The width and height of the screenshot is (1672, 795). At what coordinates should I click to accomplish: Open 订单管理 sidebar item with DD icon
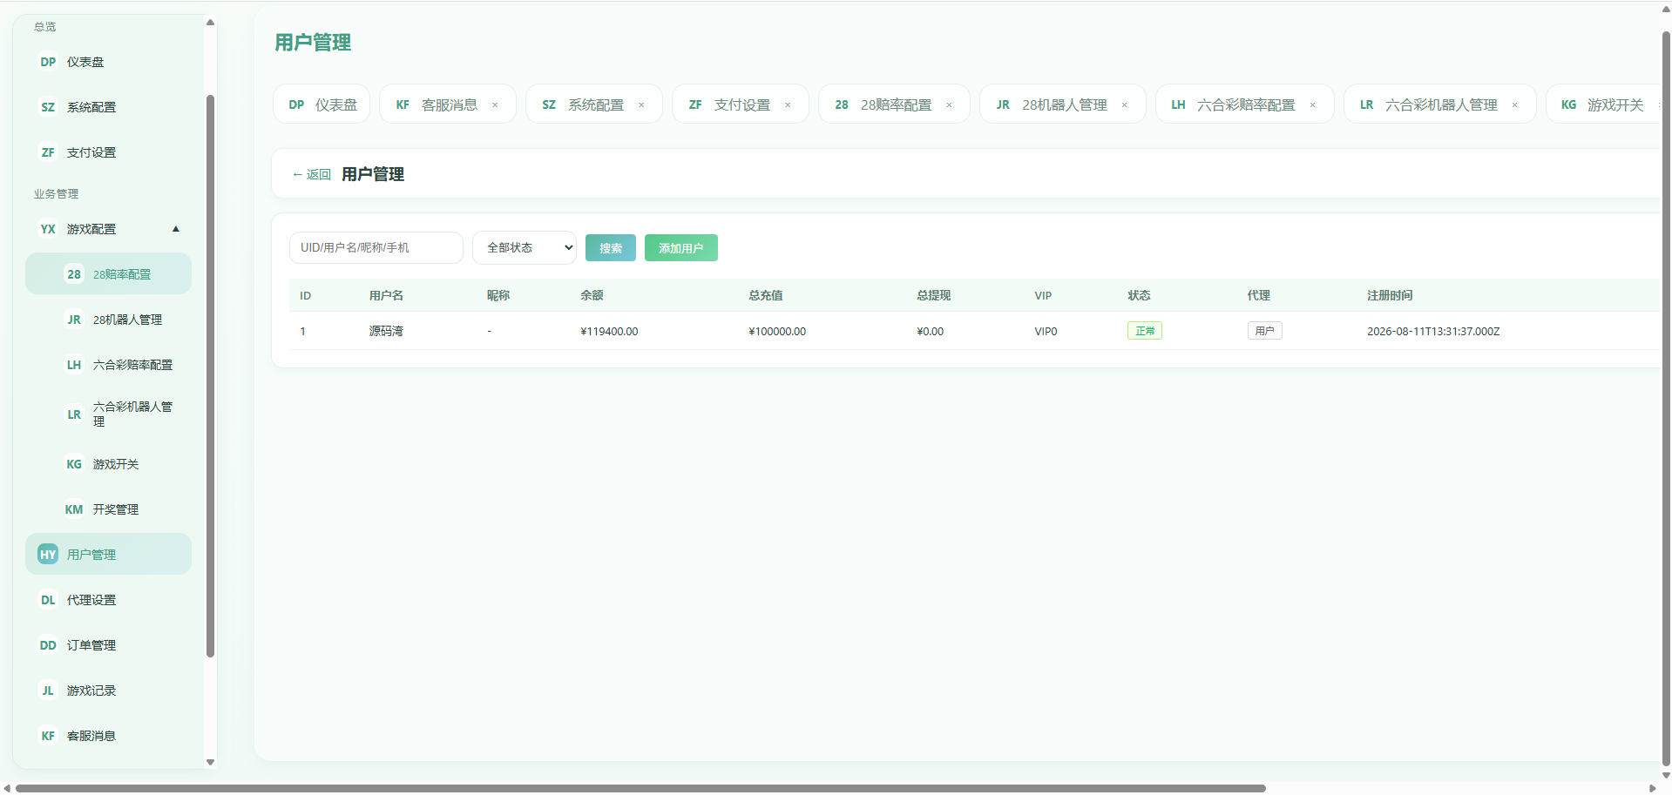[x=108, y=645]
